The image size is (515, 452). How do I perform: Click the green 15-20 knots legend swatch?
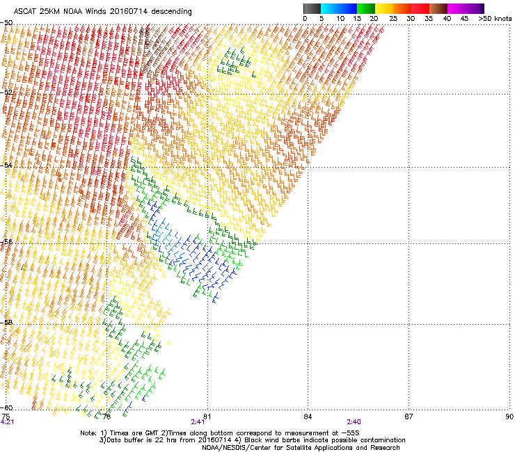[x=366, y=8]
